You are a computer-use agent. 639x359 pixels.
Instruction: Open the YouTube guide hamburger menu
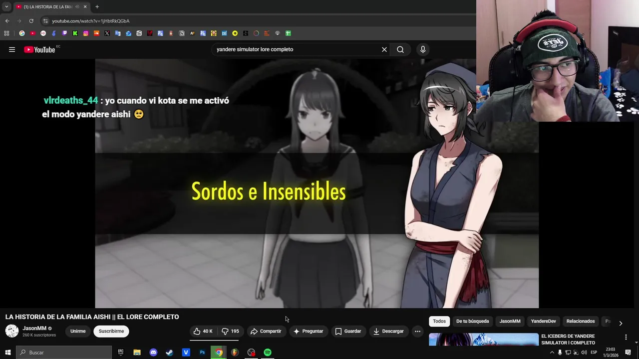tap(12, 49)
